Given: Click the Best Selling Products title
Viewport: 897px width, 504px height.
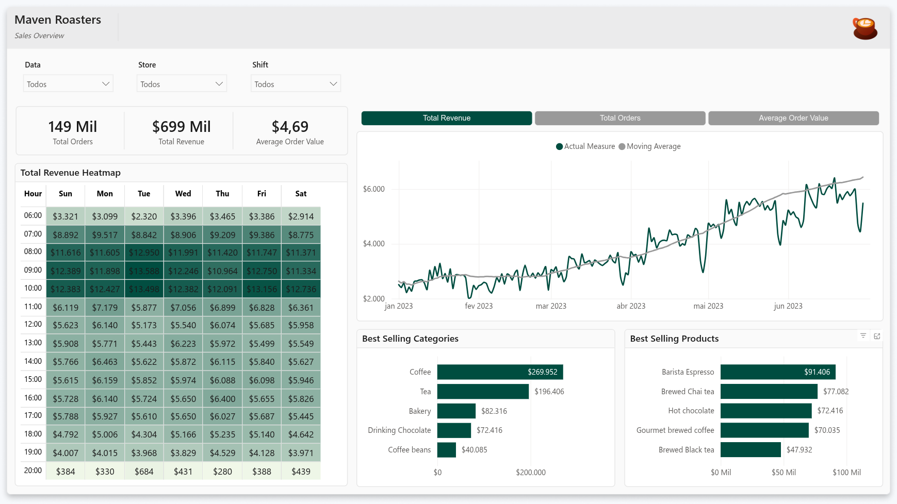Looking at the screenshot, I should pos(674,339).
